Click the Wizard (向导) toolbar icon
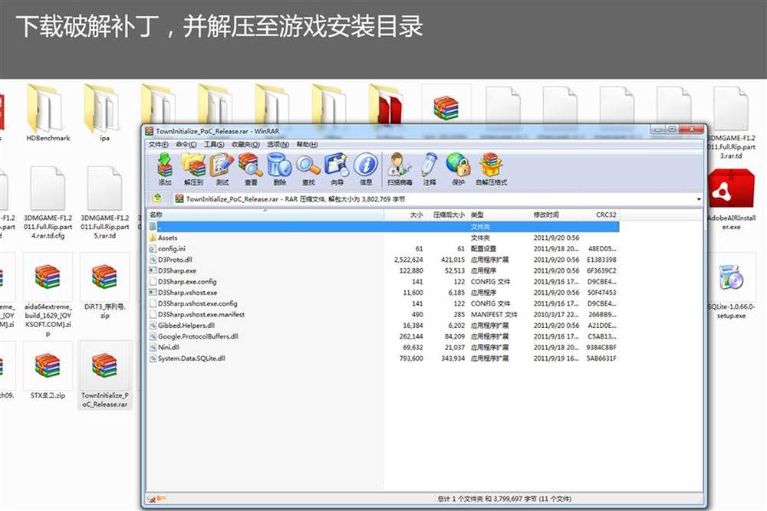Image resolution: width=767 pixels, height=511 pixels. coord(337,169)
